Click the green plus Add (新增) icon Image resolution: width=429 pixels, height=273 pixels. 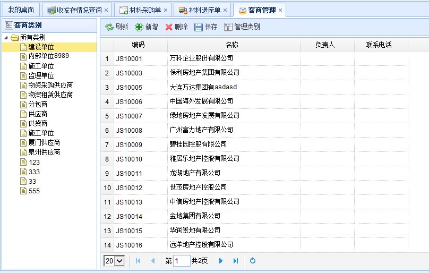139,27
